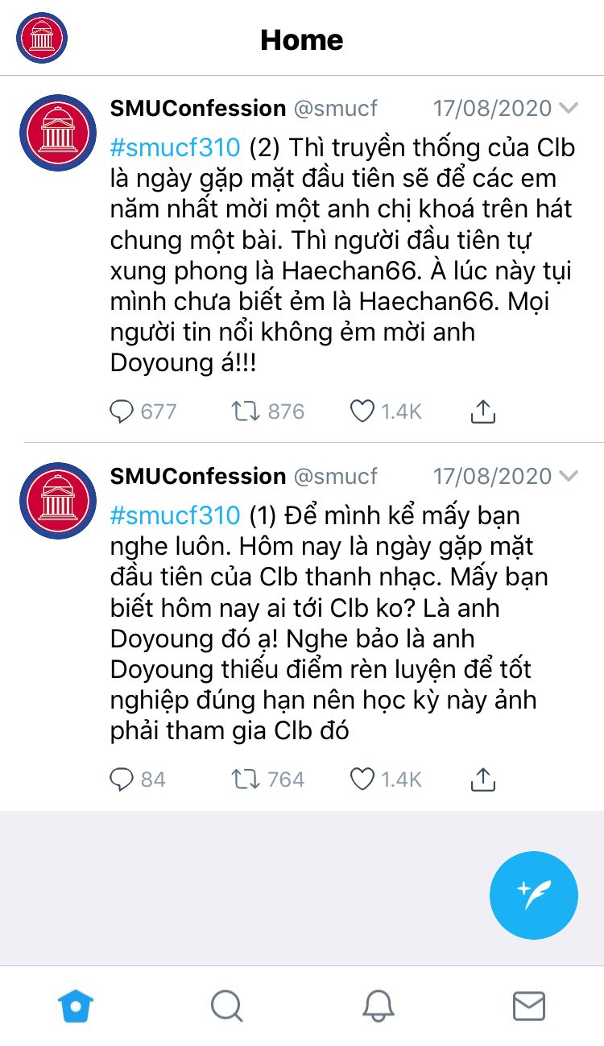
Task: Open the profile avatar in the header
Action: [x=42, y=38]
